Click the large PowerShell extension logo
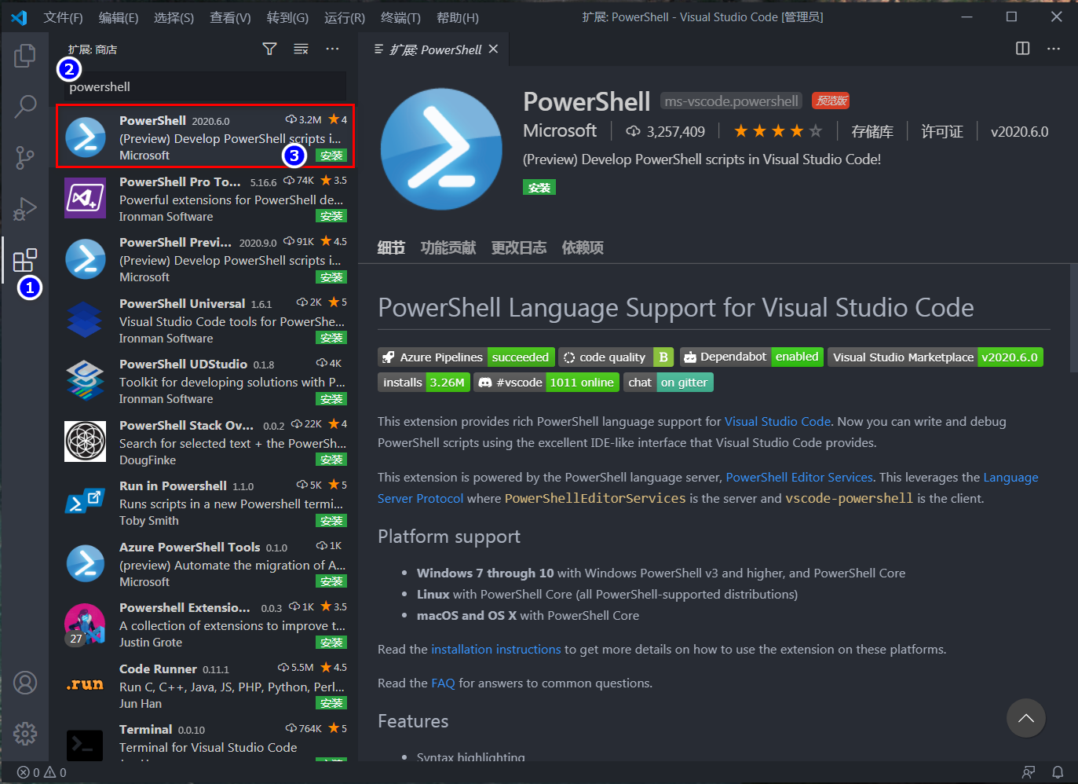 [x=441, y=149]
